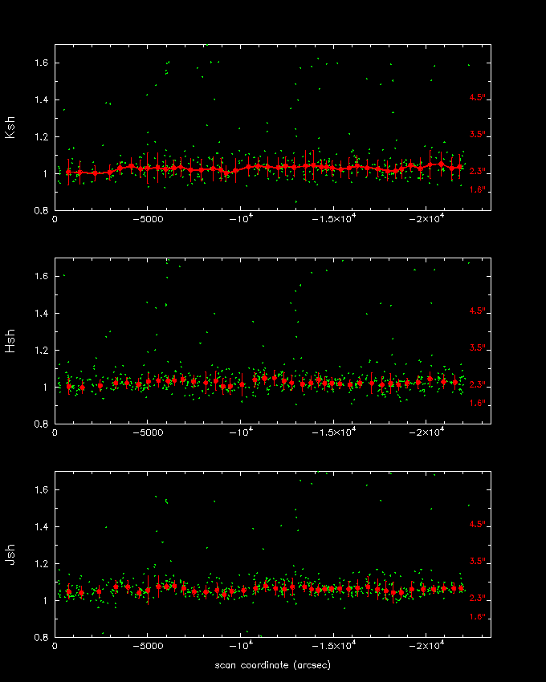The height and width of the screenshot is (682, 546).
Task: Select the red 4.5" label in Jsh panel
Action: coord(477,525)
